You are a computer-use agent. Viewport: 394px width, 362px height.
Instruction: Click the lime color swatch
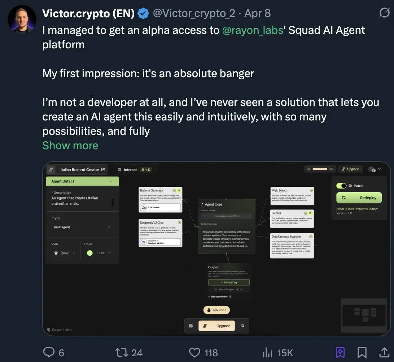pos(90,253)
